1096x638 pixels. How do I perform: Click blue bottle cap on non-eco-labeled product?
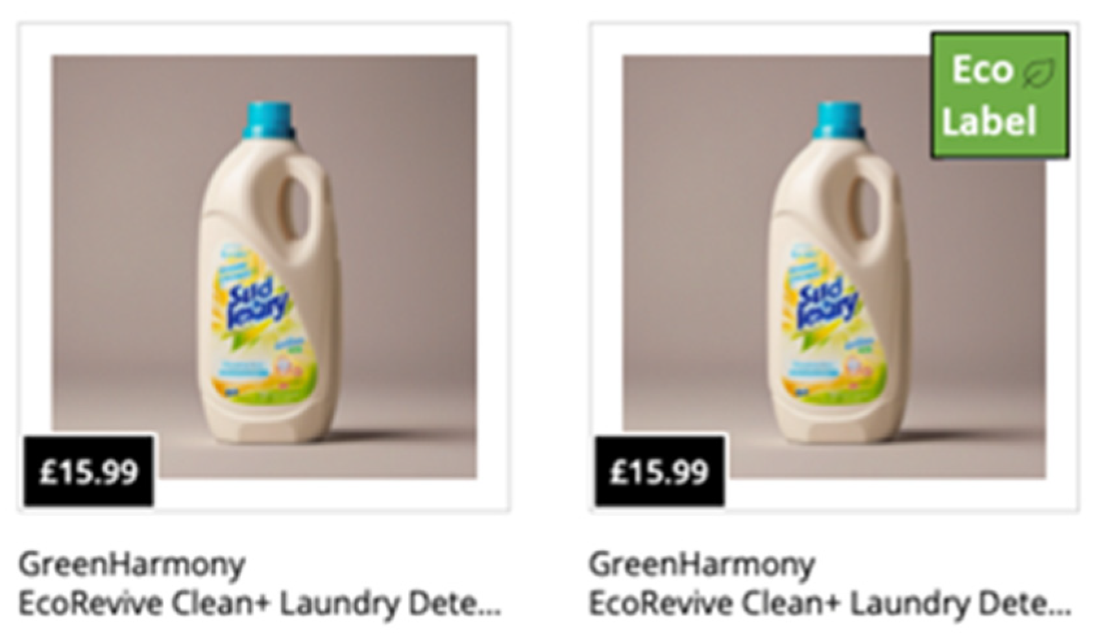(x=269, y=120)
